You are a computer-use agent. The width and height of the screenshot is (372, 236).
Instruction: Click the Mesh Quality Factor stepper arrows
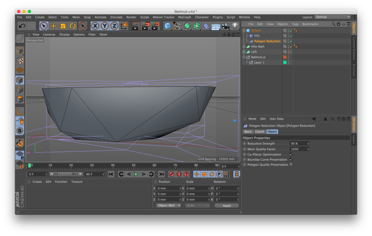pos(308,149)
